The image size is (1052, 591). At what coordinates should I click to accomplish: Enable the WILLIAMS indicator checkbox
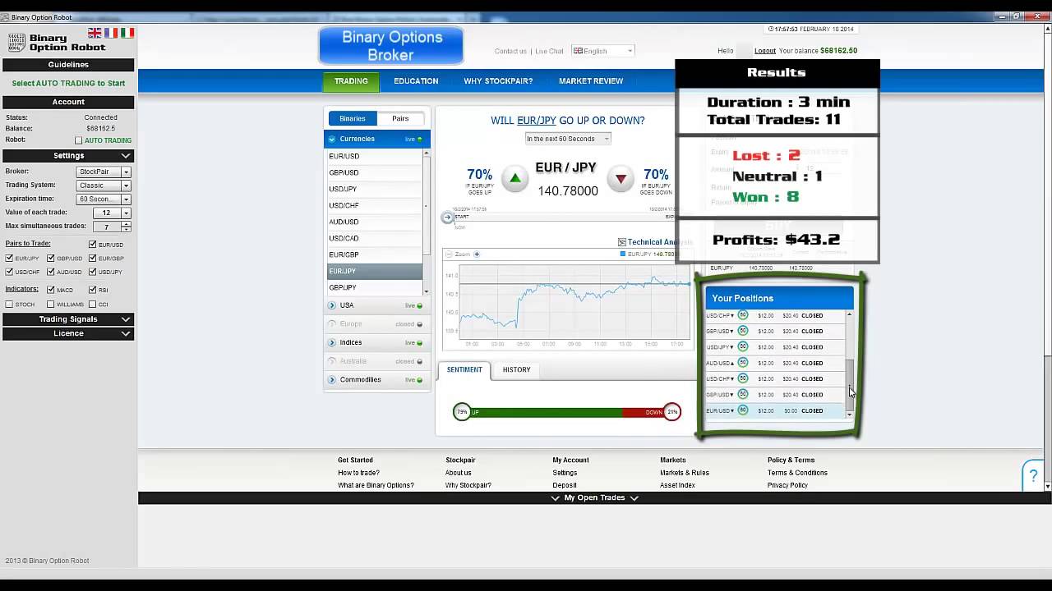coord(51,305)
